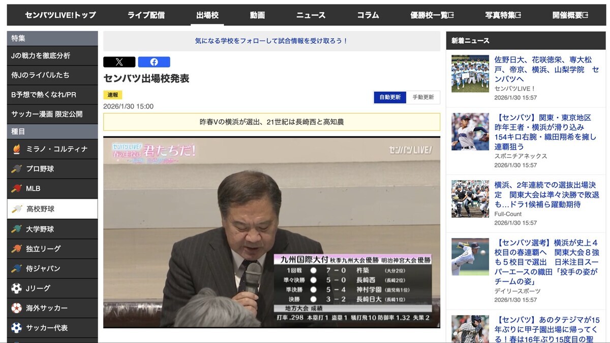Open B予想で熱くなれ/PR link
Screen dimensions: 610x343
tap(52, 95)
